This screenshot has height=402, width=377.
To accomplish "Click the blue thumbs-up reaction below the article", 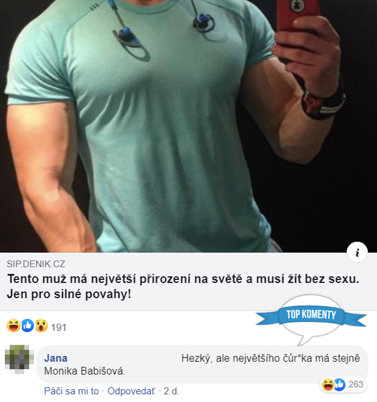I will (27, 325).
